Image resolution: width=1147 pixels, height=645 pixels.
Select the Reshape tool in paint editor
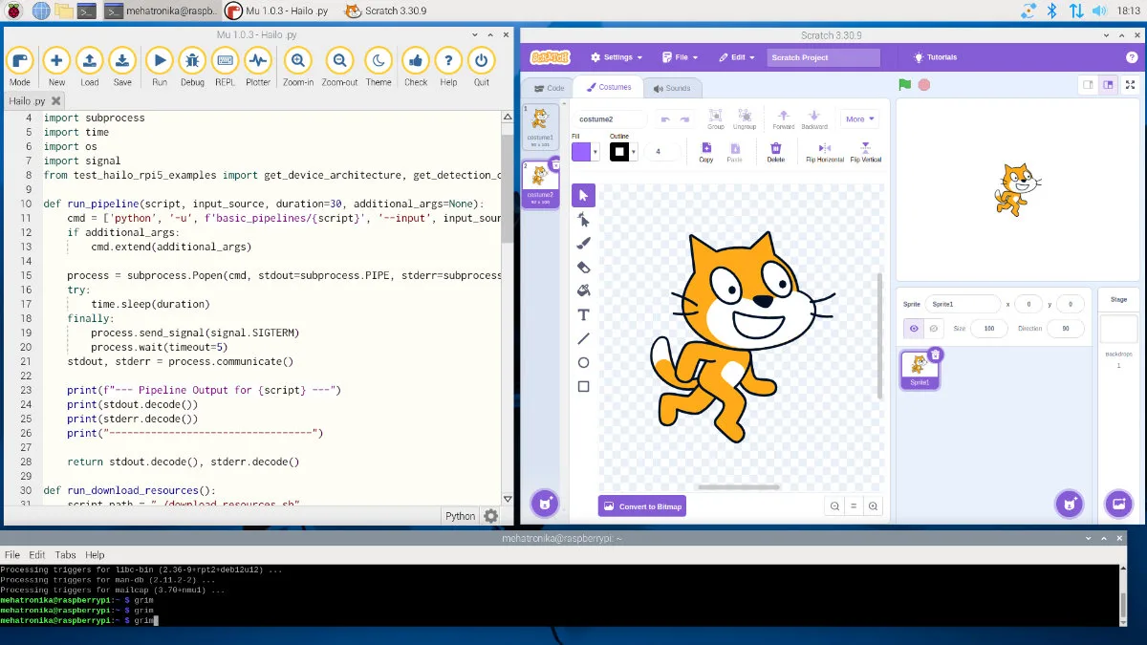point(584,220)
